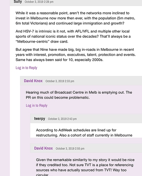The image size is (142, 176).
Task: Open David Knox author link on 2:55 pm comment
Action: pyautogui.click(x=44, y=148)
